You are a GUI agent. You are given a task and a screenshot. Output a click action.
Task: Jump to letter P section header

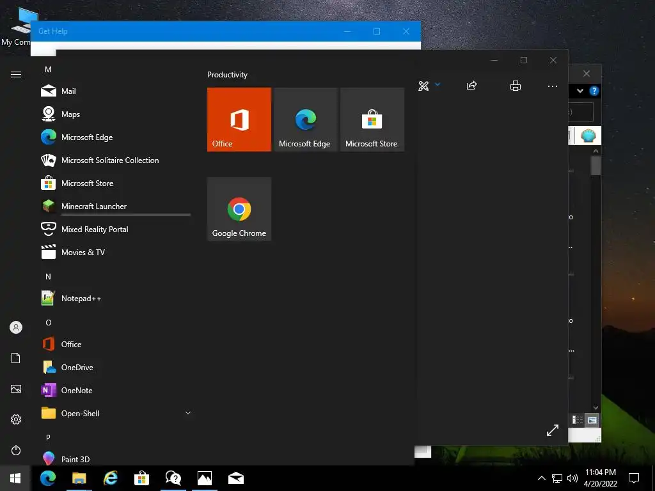[48, 437]
